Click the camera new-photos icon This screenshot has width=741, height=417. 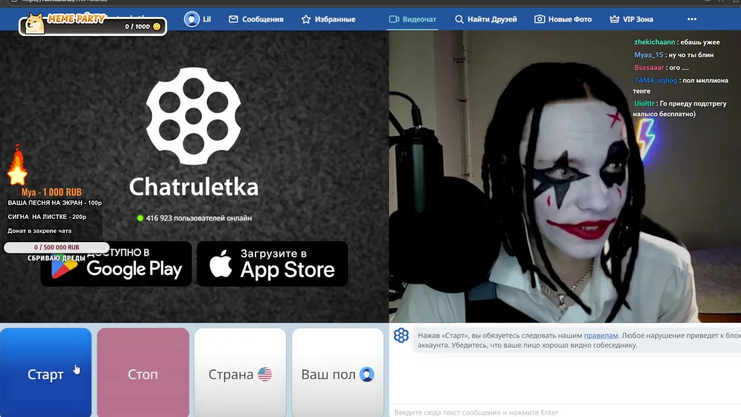click(540, 19)
